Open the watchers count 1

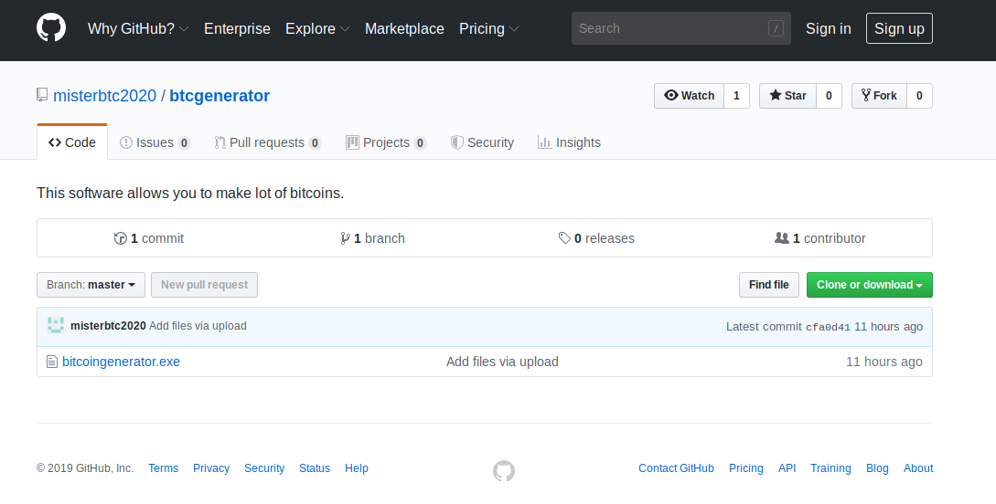tap(736, 96)
